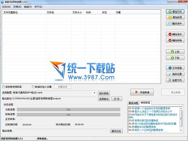Open 高级设置 advanced settings

[175, 74]
